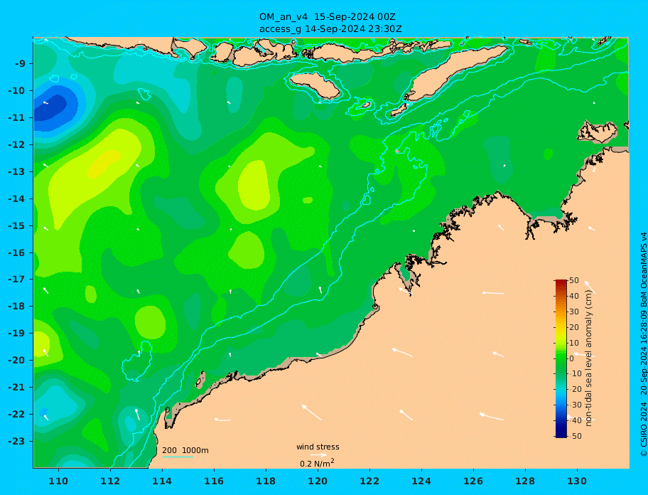Click the longitude axis label "126"
The image size is (648, 495).
tap(473, 481)
